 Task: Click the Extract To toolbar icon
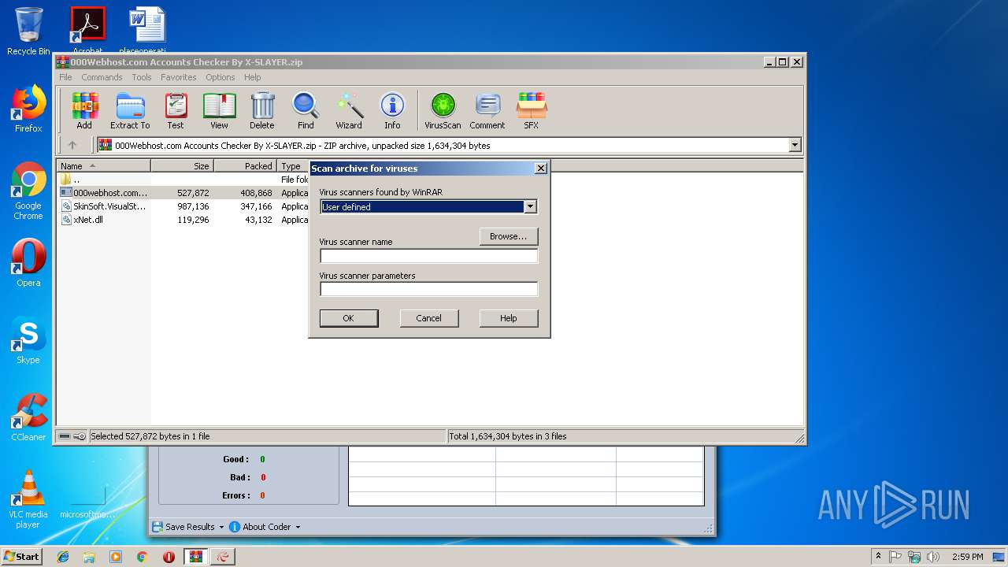click(x=130, y=110)
